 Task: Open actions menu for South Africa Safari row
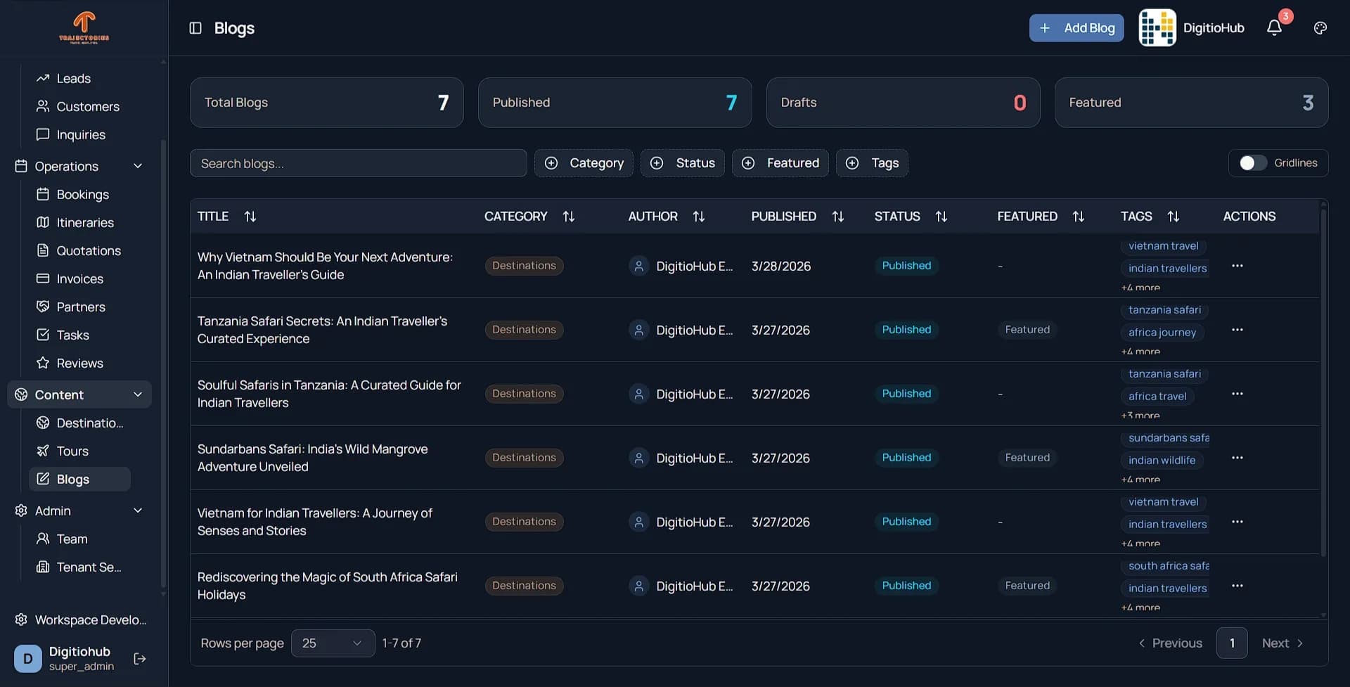[x=1237, y=586]
